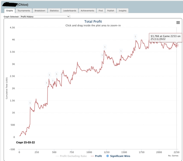Click the highlighted data point at game 2253

[x=176, y=45]
